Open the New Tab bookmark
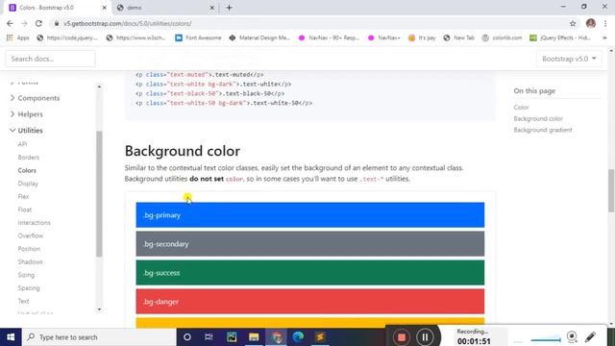Screen dimensions: 615x346 pos(459,37)
